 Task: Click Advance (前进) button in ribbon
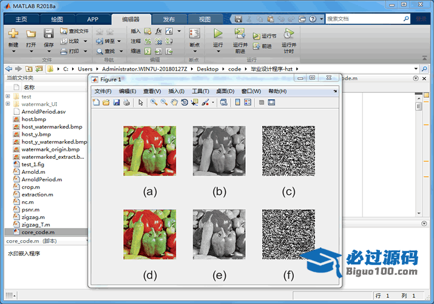[x=262, y=46]
